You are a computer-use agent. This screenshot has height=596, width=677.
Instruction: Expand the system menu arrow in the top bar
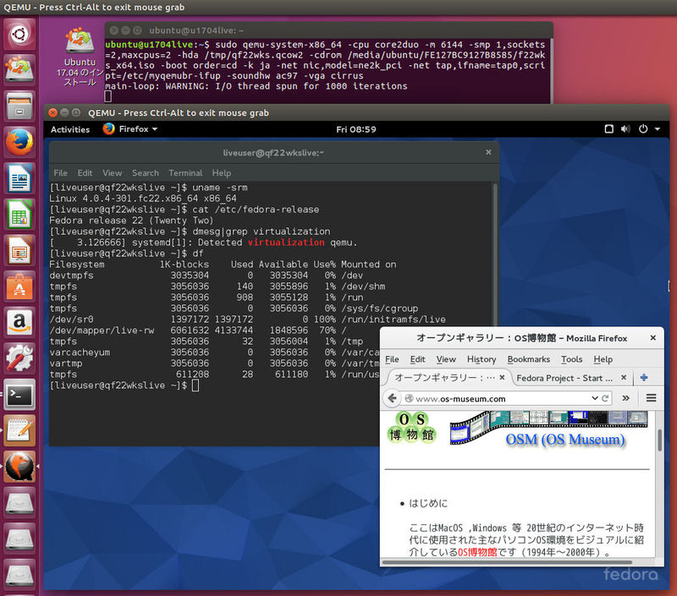tap(658, 129)
